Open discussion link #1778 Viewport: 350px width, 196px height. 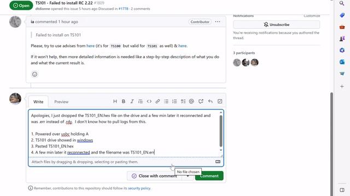click(123, 9)
